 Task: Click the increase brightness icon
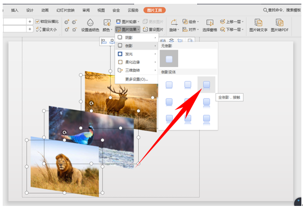67,30
